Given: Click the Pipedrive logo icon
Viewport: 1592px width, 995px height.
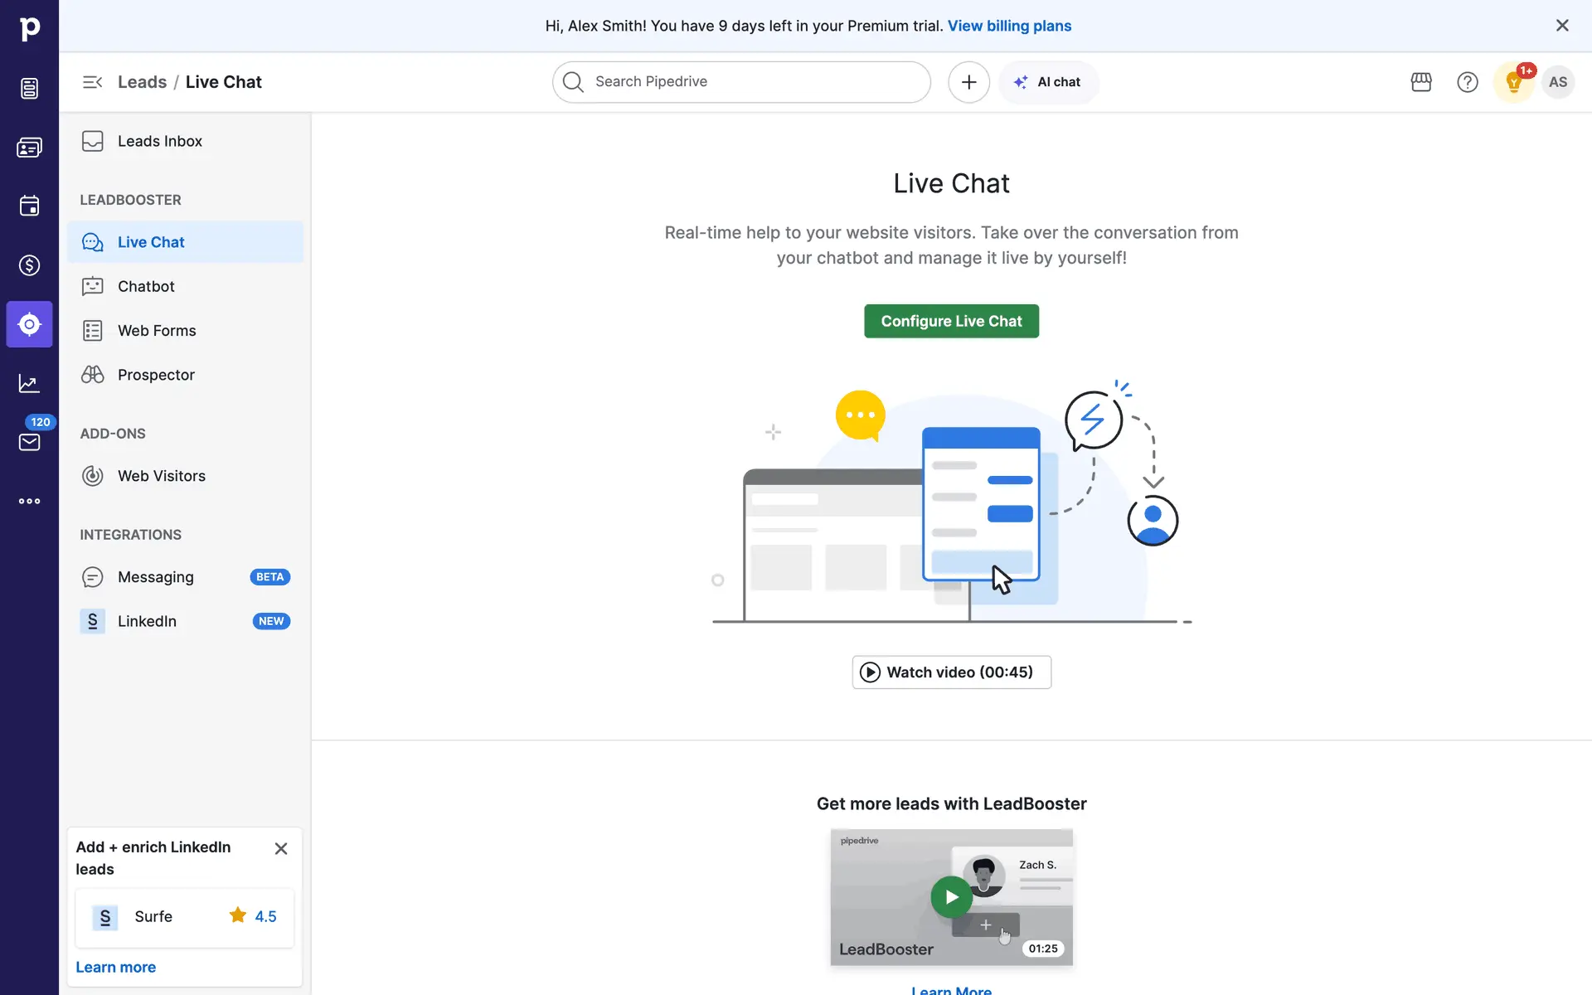Looking at the screenshot, I should [x=29, y=29].
